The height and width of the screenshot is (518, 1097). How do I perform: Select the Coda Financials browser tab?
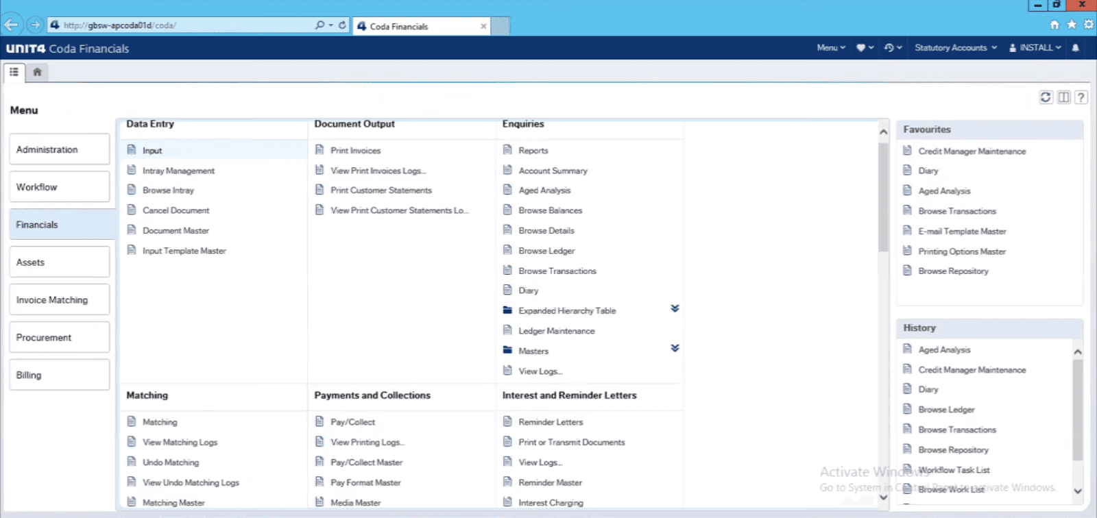pos(422,26)
